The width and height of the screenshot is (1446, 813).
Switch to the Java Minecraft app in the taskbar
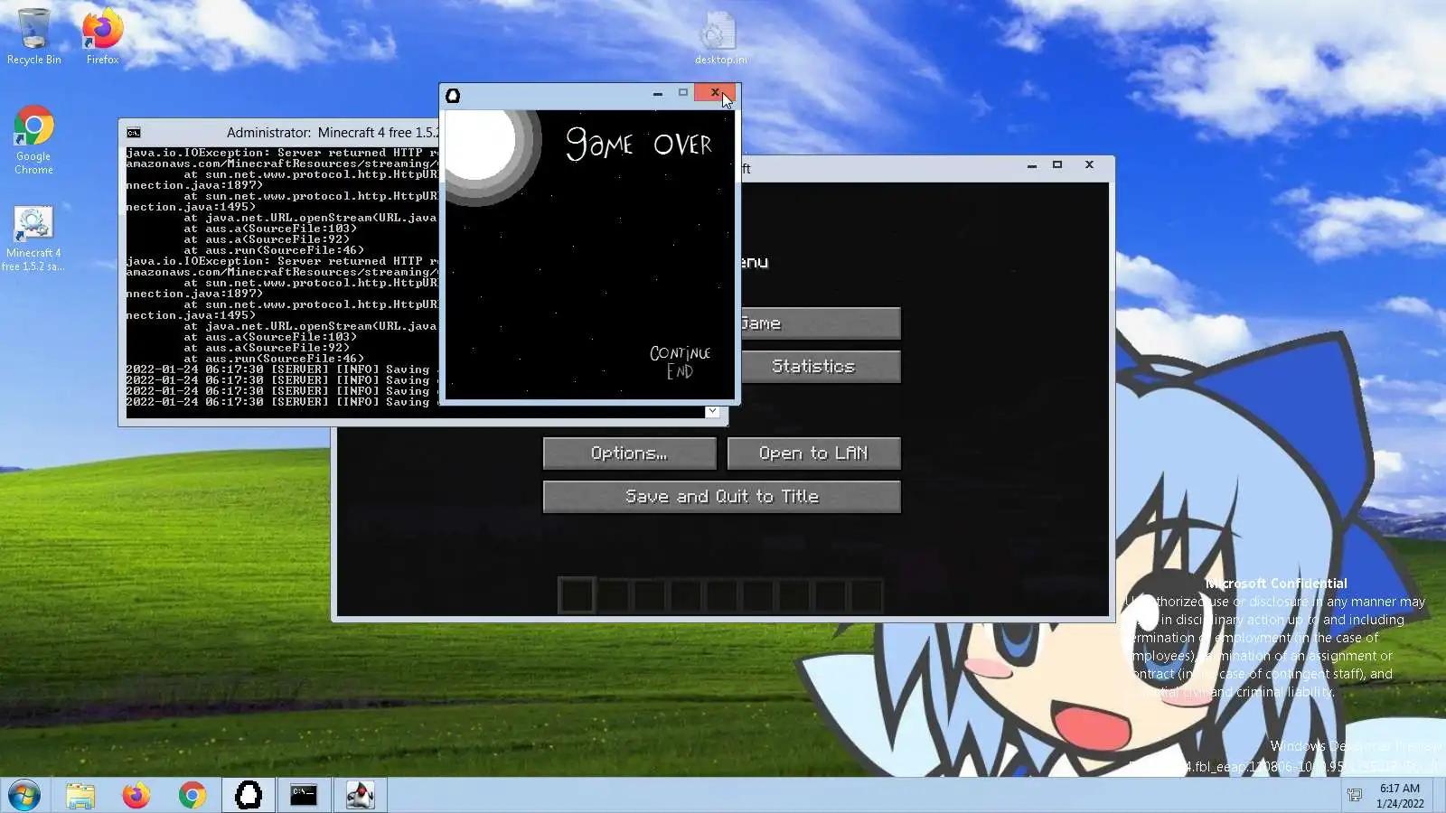point(360,796)
